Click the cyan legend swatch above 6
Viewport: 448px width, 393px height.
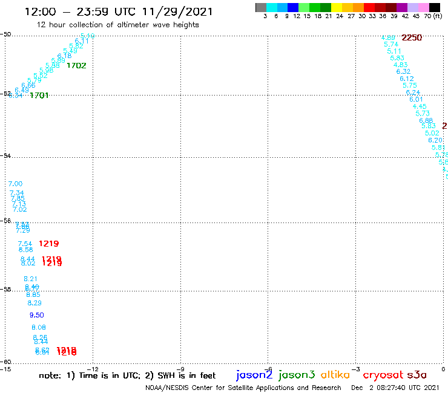272,7
